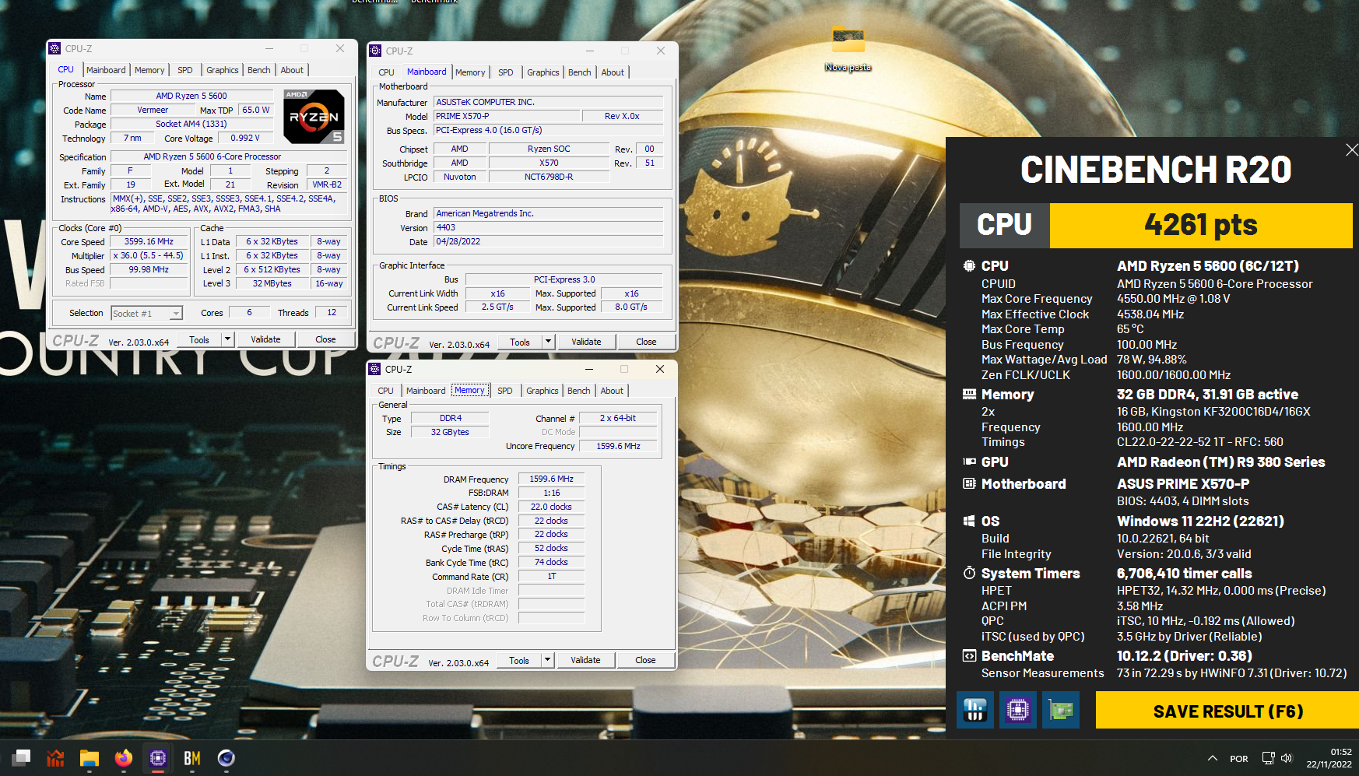This screenshot has width=1359, height=776.
Task: Click Close in CPU-Z Memory window
Action: [x=645, y=660]
